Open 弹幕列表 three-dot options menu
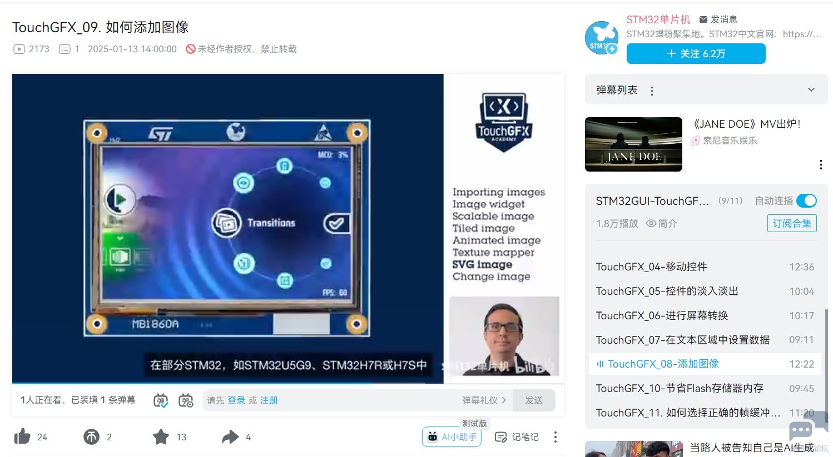 tap(652, 91)
